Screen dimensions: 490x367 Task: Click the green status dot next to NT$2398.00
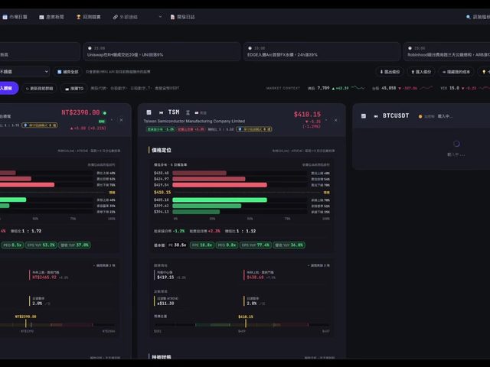[105, 113]
